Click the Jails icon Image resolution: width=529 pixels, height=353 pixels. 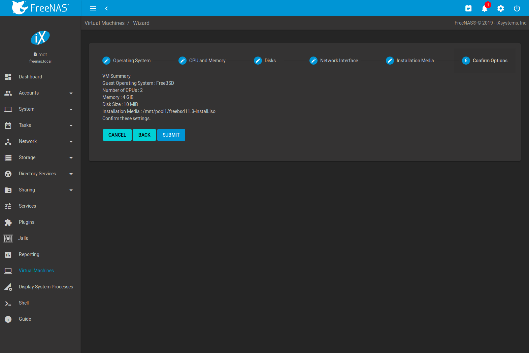(x=8, y=238)
